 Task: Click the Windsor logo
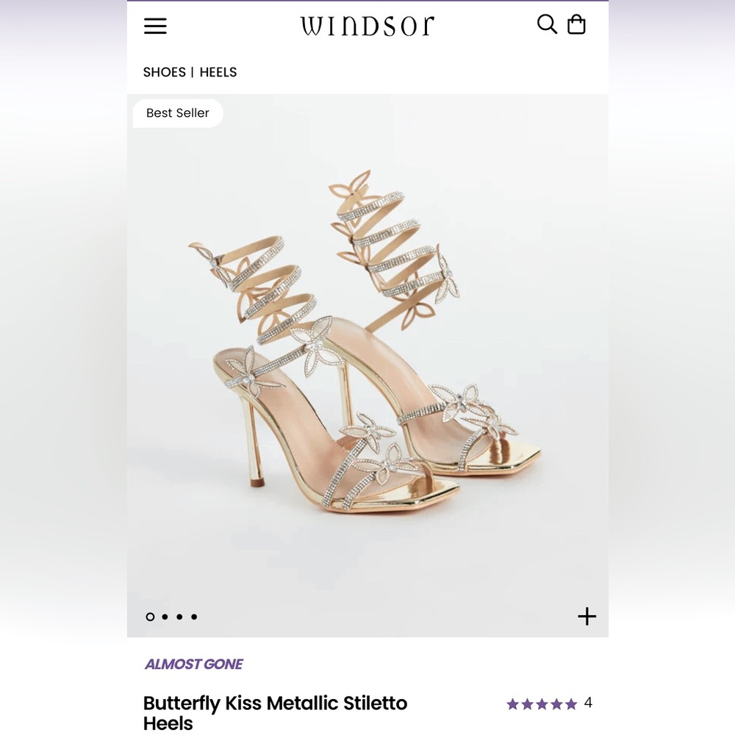(x=367, y=25)
